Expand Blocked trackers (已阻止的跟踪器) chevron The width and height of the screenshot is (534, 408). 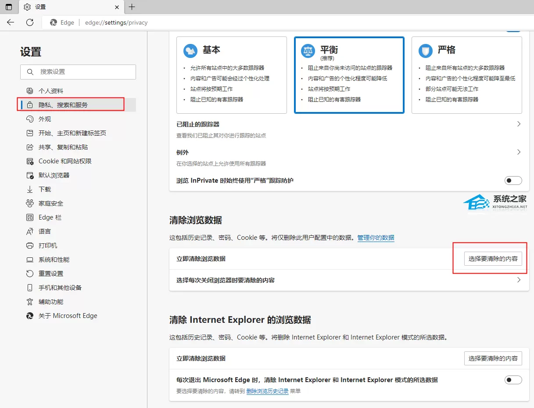tap(519, 124)
